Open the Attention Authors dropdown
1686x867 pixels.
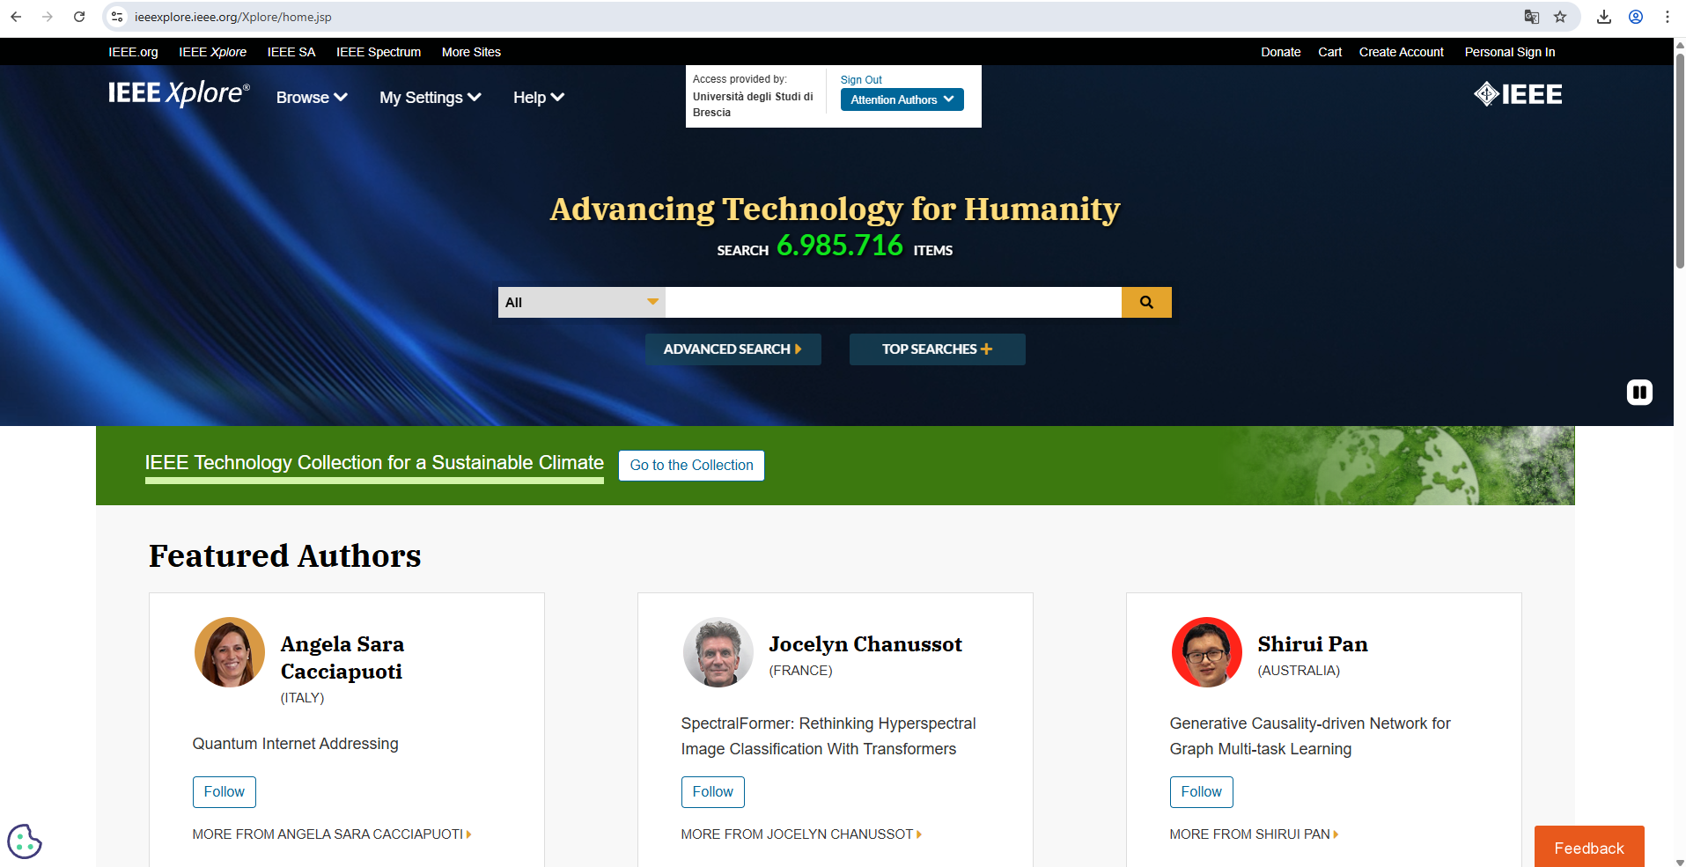coord(902,99)
